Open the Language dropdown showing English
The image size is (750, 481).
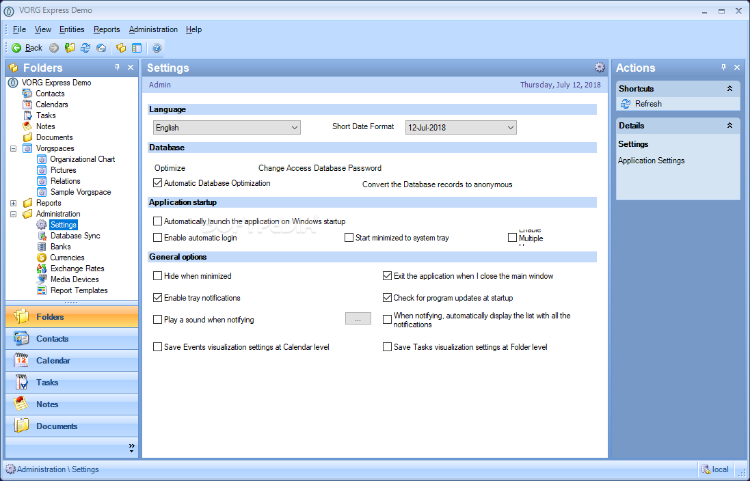[227, 128]
